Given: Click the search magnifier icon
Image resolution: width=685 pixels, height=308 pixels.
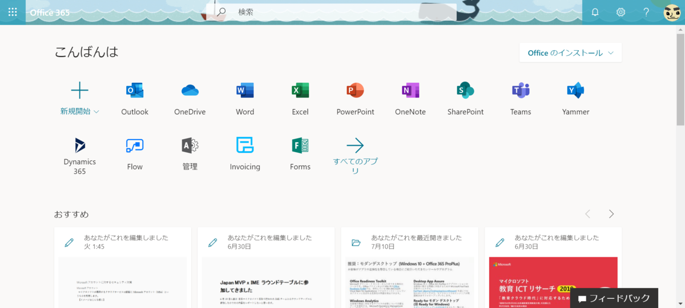Looking at the screenshot, I should click(x=221, y=11).
